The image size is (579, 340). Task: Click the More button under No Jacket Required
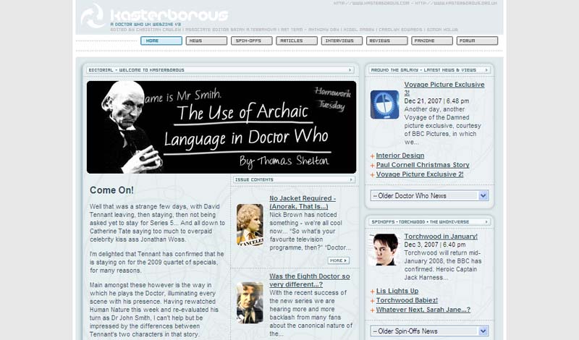338,260
